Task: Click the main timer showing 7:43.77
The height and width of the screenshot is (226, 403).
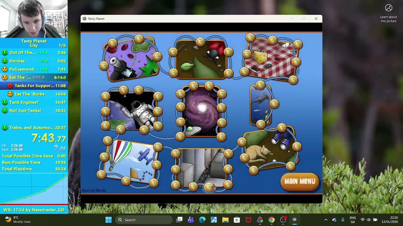Action: pos(48,138)
